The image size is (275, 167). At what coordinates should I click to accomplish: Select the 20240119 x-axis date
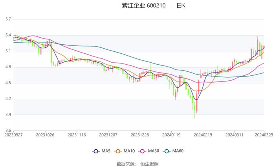point(171,134)
